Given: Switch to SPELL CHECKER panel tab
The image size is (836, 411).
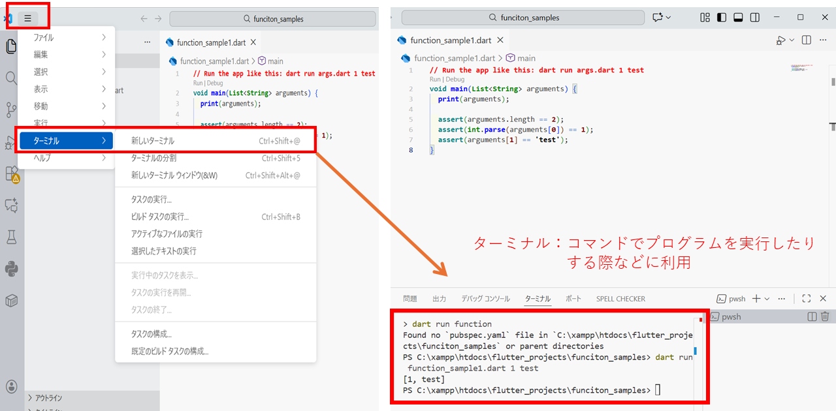Looking at the screenshot, I should [x=620, y=299].
